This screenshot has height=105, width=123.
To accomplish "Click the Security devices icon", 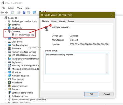I will [x=9, y=86].
